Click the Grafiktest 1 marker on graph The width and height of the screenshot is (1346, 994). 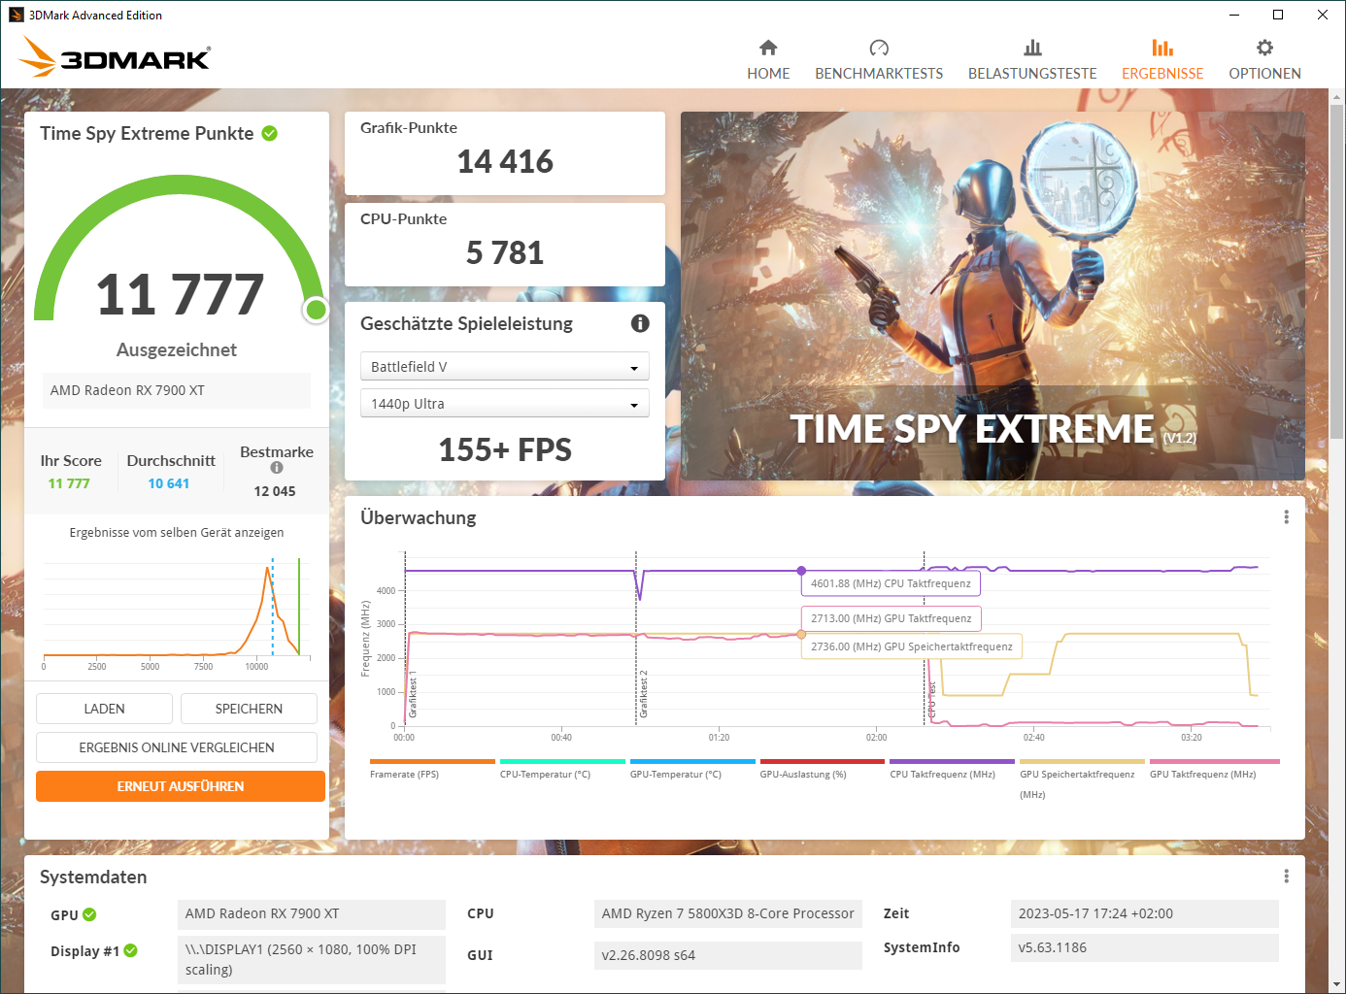coord(413,694)
